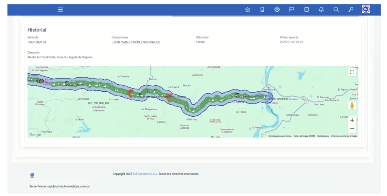Open the map Condiciones link

323,136
